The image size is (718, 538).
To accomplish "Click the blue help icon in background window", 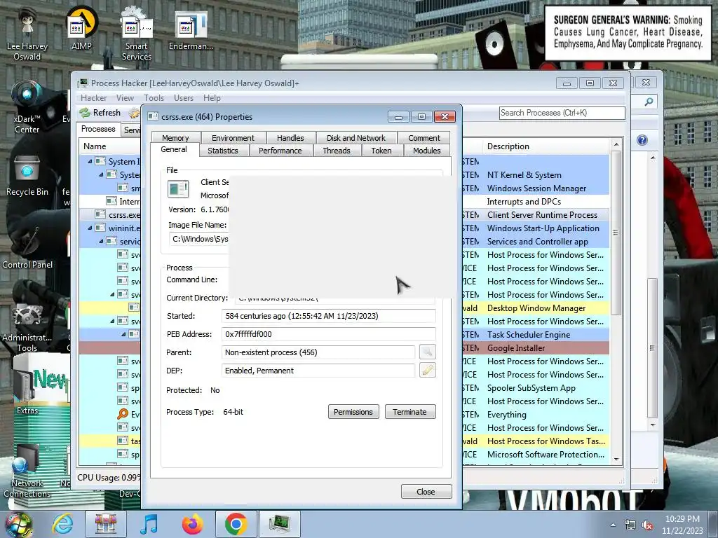I will pyautogui.click(x=642, y=140).
